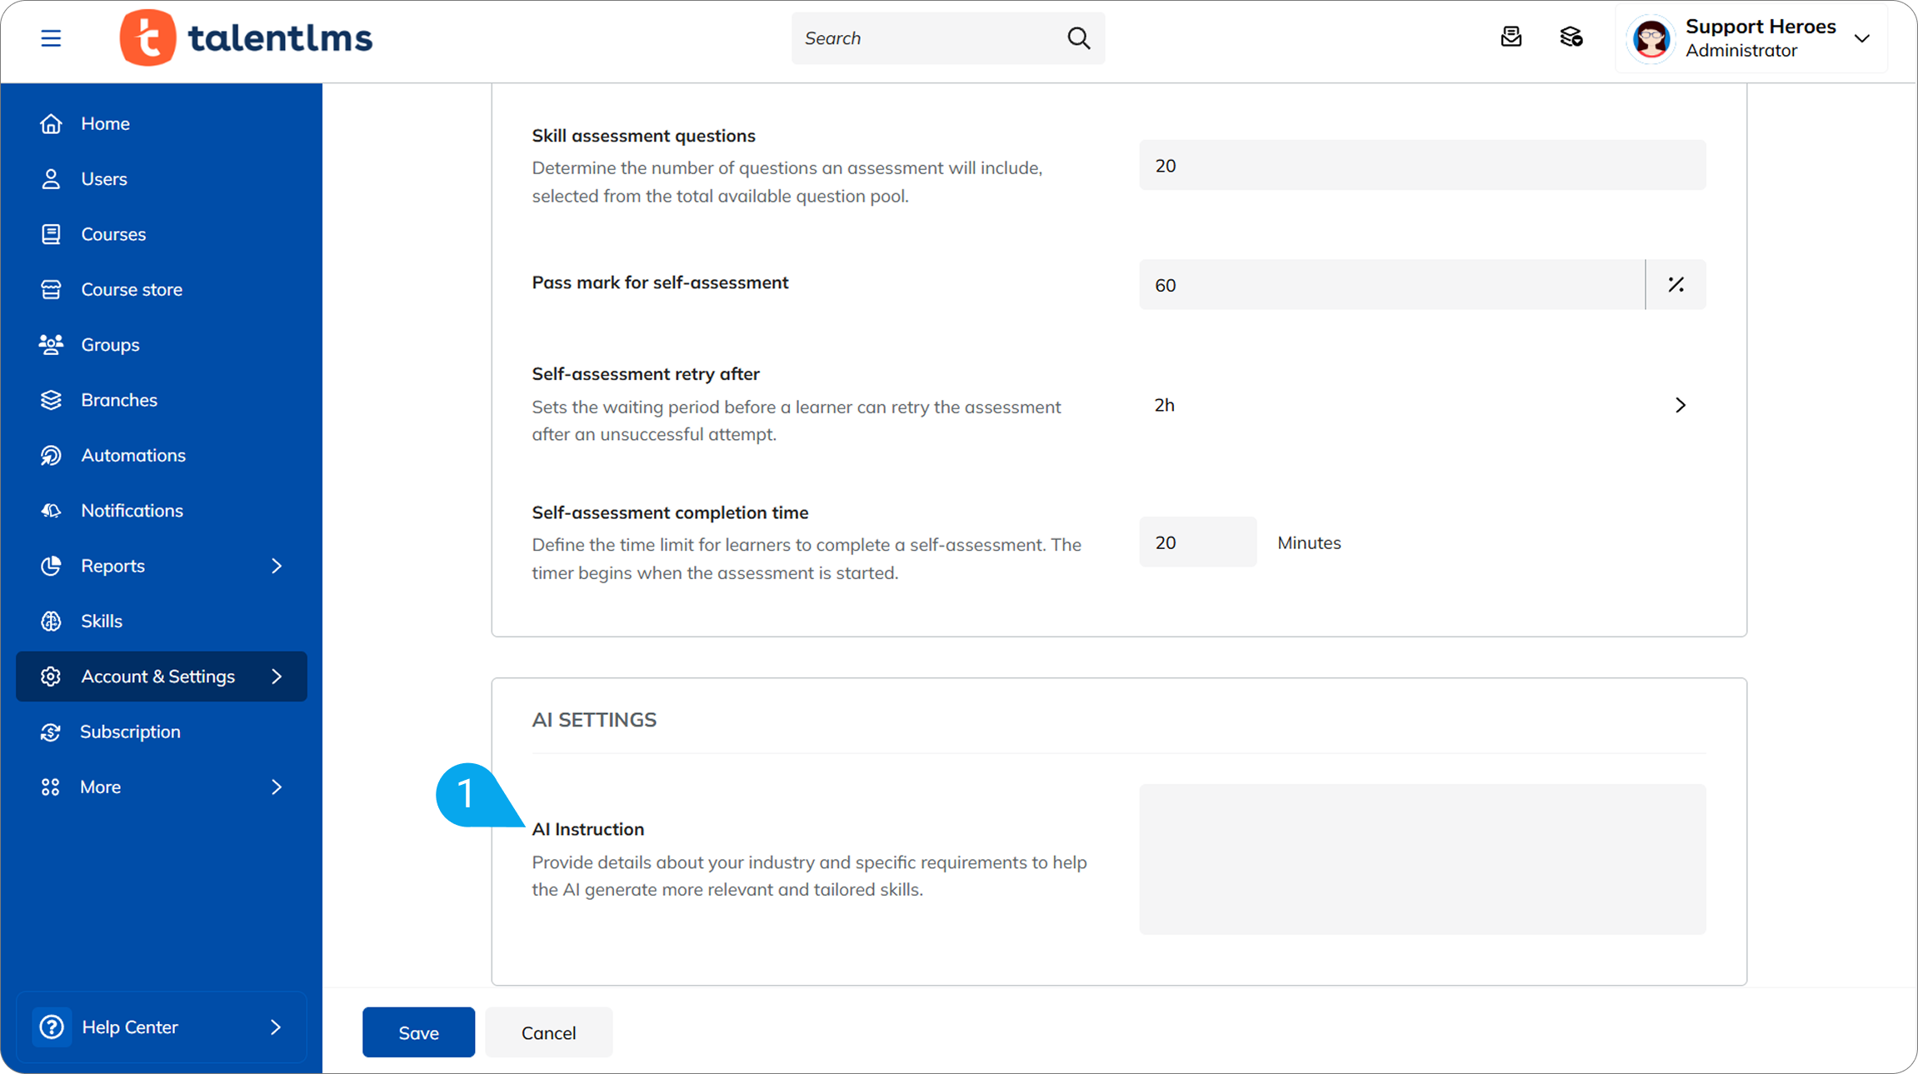Click inside the AI Instruction text box
This screenshot has height=1074, width=1918.
1421,859
